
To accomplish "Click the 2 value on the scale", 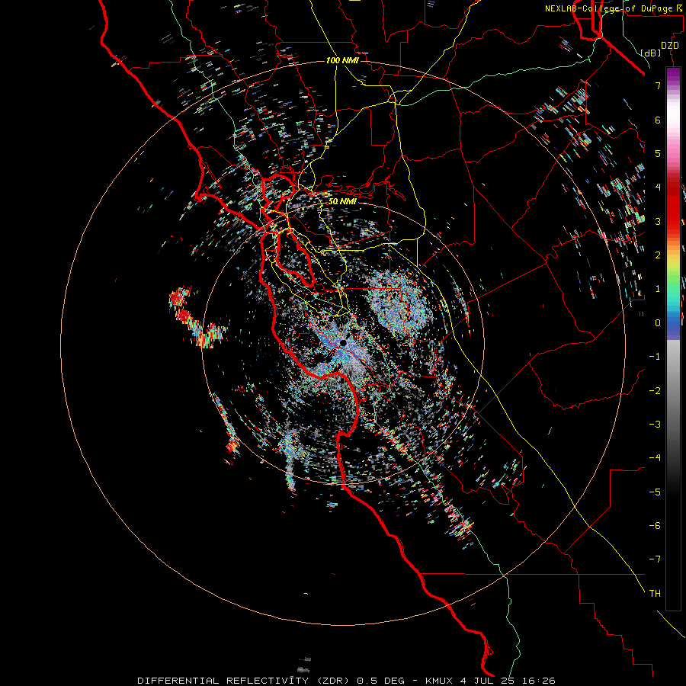I will pyautogui.click(x=658, y=255).
